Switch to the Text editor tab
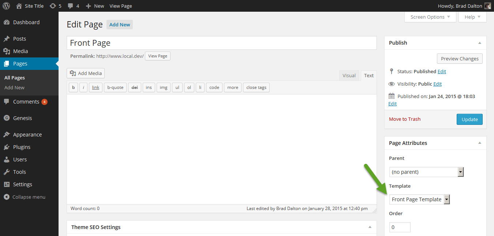 pyautogui.click(x=368, y=75)
